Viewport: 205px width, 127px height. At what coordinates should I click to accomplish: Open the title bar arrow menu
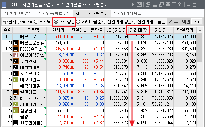coord(133,5)
